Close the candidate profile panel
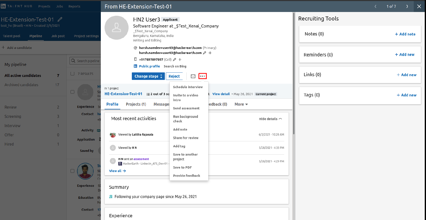 click(419, 6)
